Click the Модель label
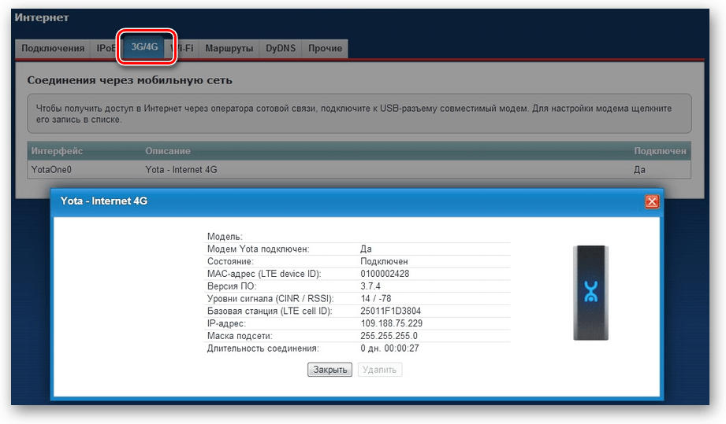The width and height of the screenshot is (726, 424). (225, 237)
